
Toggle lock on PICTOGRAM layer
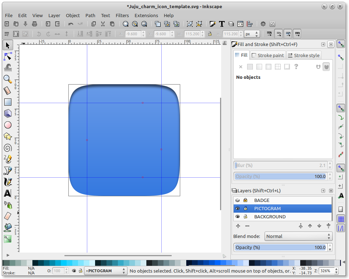(245, 209)
